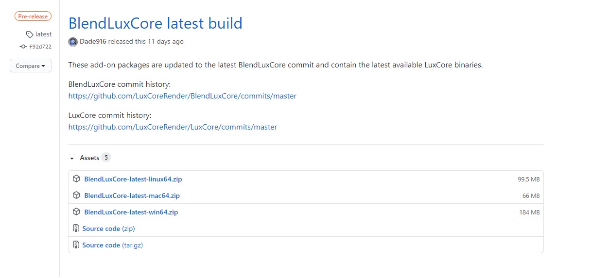
Task: Open the BlendLuxCore latest build title
Action: point(155,23)
